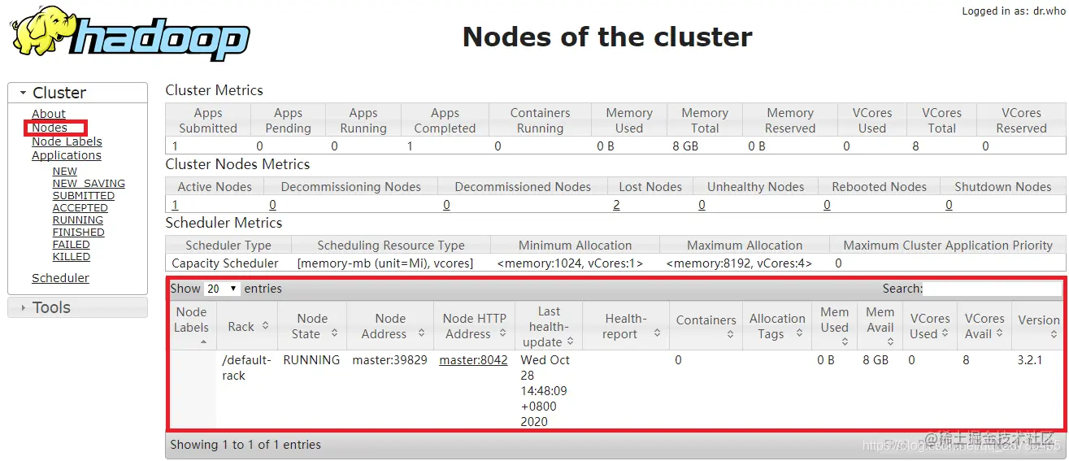Viewport: 1069px width, 461px height.
Task: Go to Node Labels page
Action: 67,141
